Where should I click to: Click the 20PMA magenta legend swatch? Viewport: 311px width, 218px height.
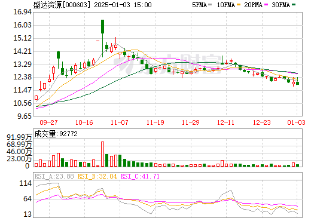(x=266, y=4)
